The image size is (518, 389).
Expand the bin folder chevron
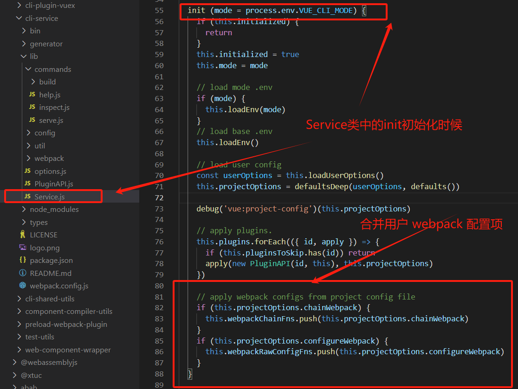click(24, 31)
